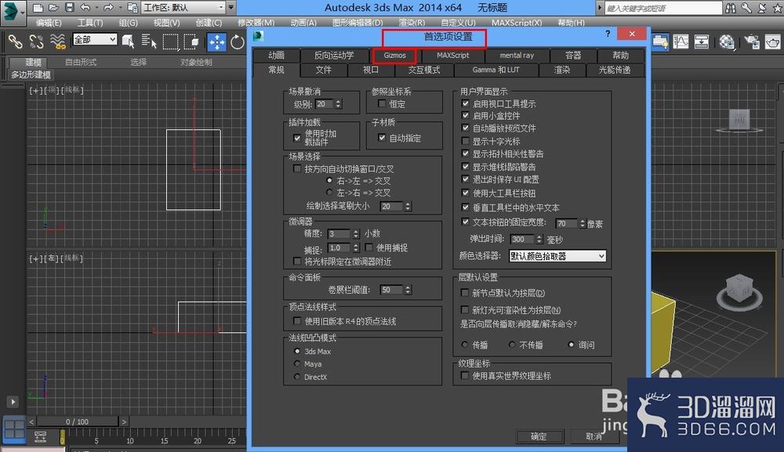Toggle 启用视口工具提示 checkbox
Screen dimensions: 784x452
tap(466, 103)
